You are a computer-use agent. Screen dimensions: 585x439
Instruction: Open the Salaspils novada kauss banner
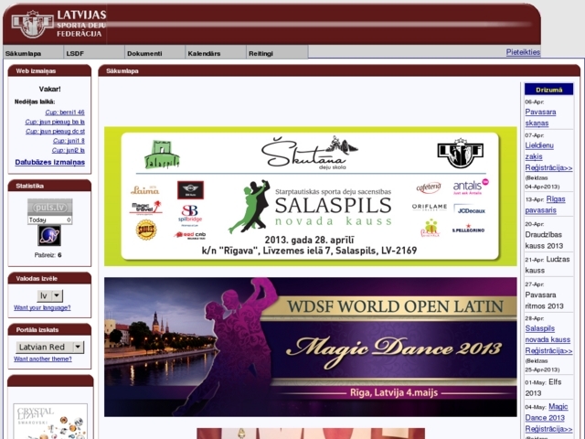pyautogui.click(x=310, y=197)
